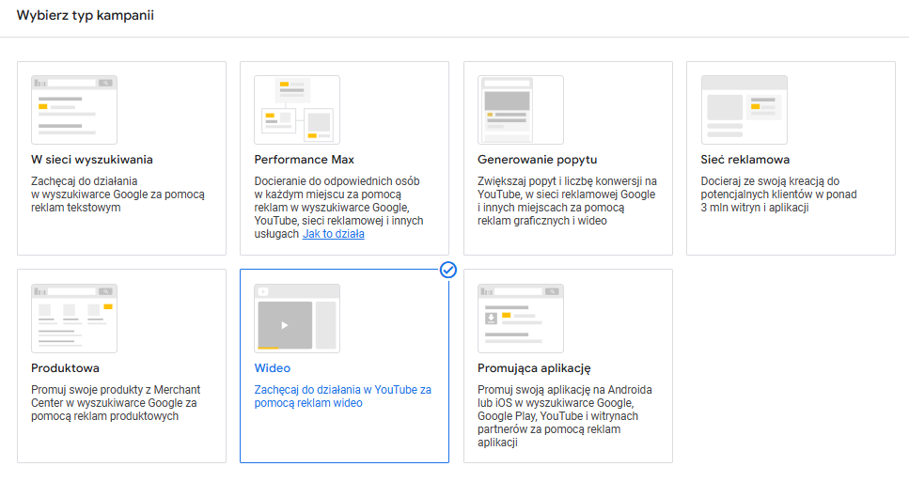Click the blue selected checkmark on Wideo card
The width and height of the screenshot is (909, 482).
pyautogui.click(x=448, y=270)
